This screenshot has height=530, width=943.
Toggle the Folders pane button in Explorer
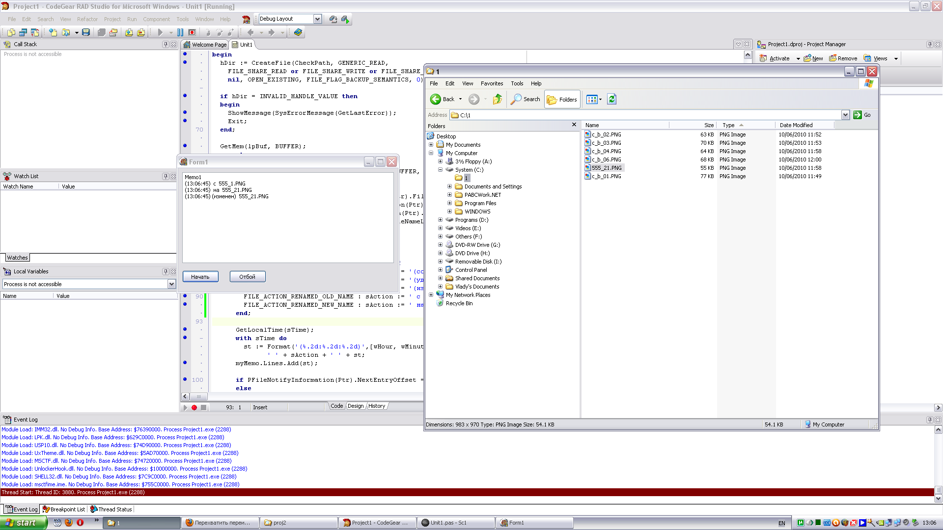tap(562, 99)
